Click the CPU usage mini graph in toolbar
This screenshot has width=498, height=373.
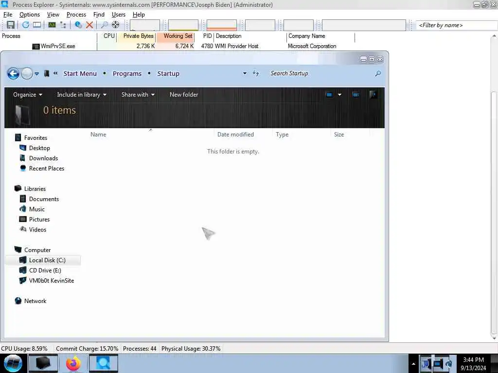pyautogui.click(x=145, y=25)
